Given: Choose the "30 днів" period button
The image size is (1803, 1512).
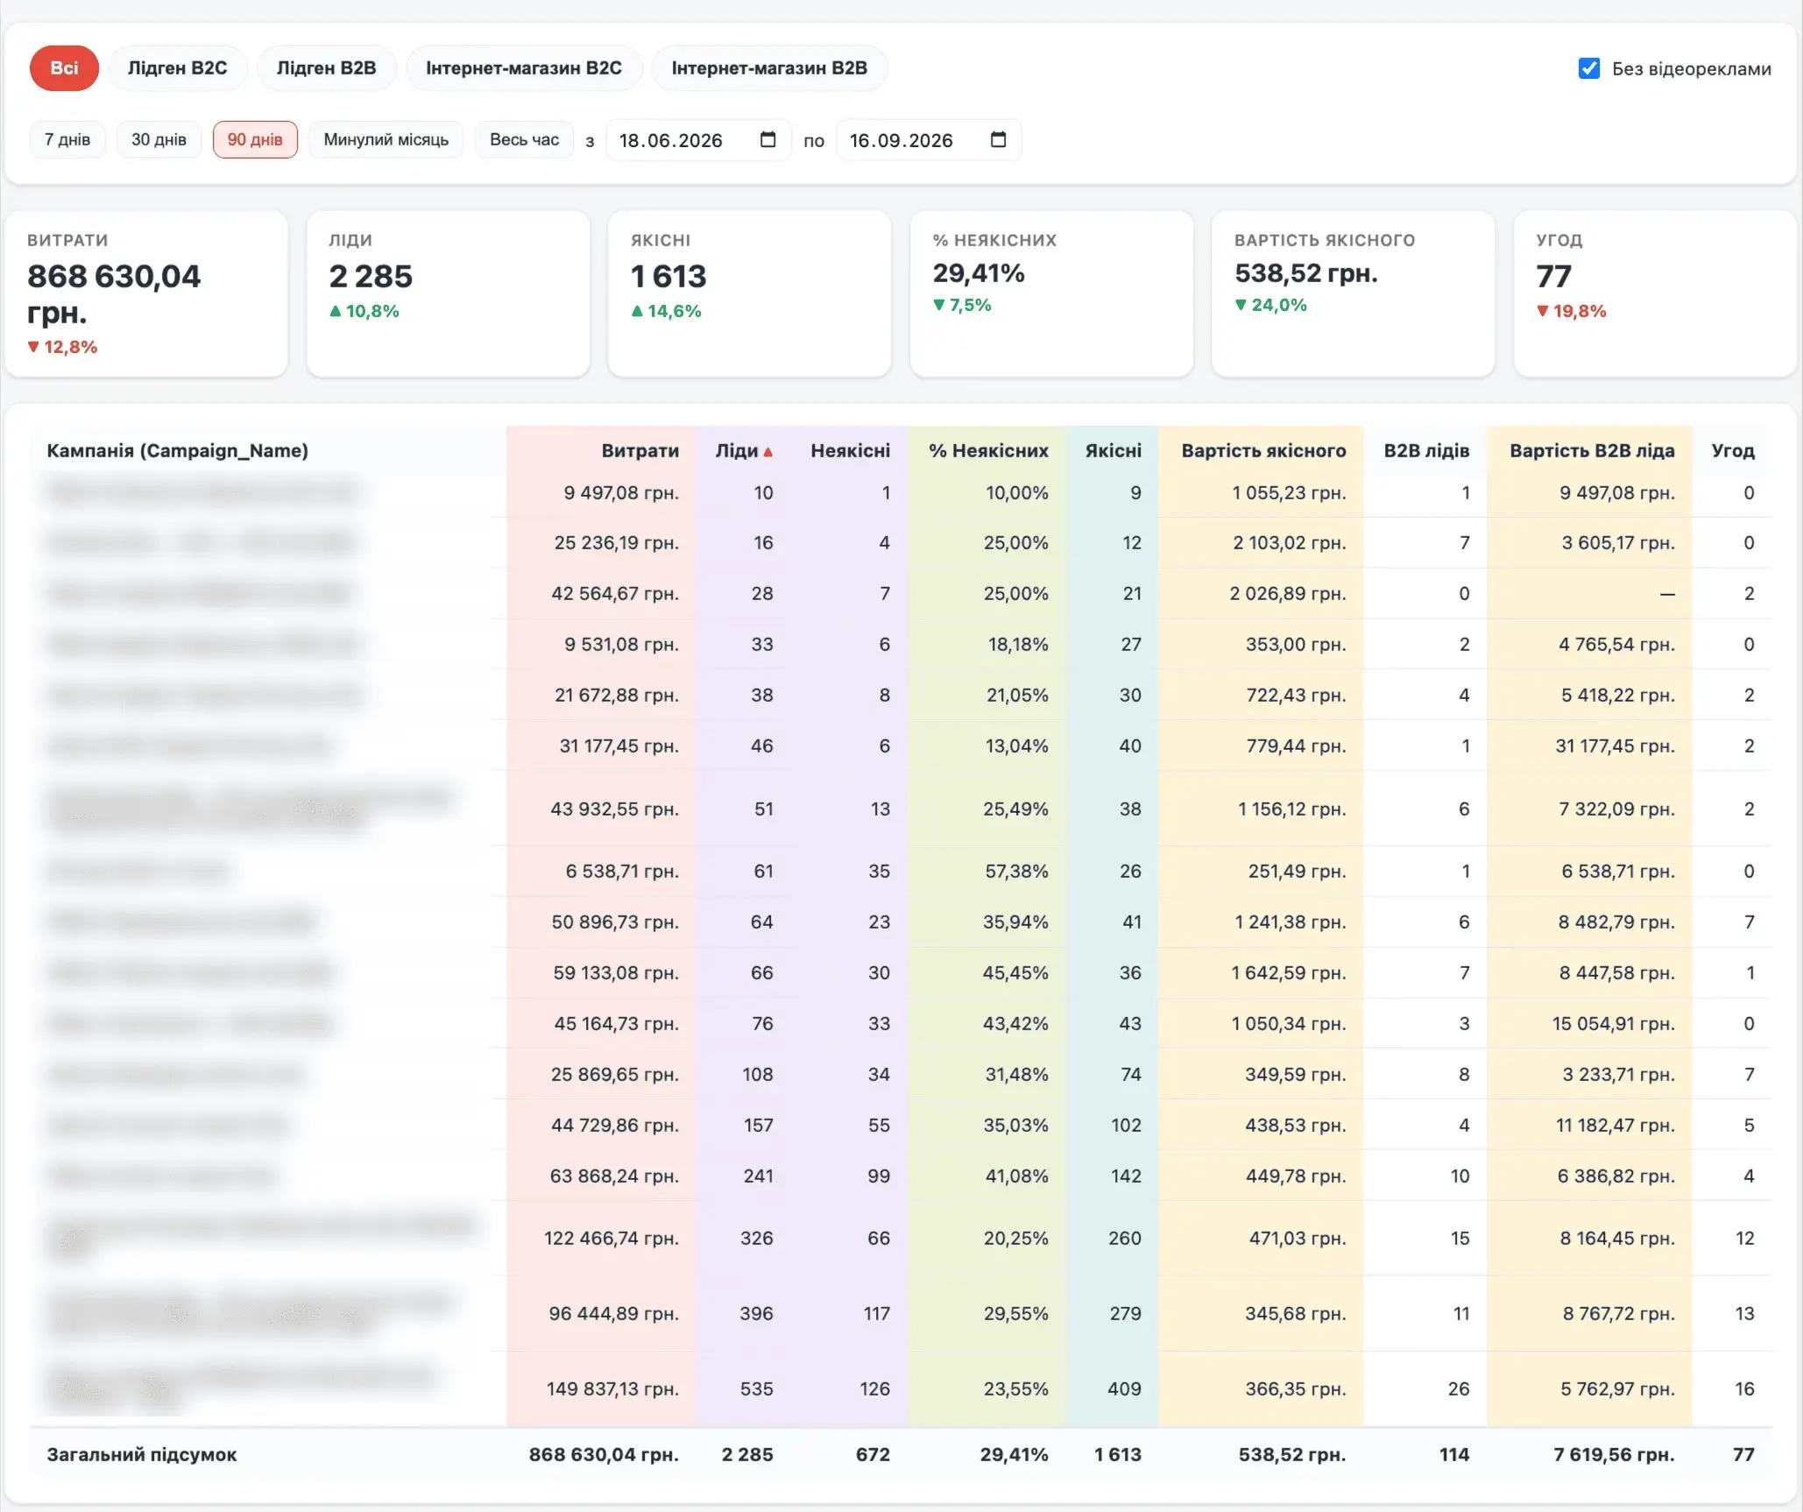Looking at the screenshot, I should [159, 139].
